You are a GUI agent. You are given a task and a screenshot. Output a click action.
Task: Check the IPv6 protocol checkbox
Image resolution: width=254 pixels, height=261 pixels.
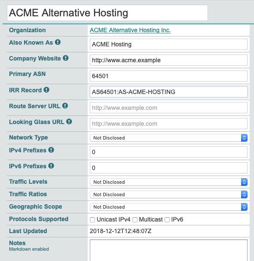coord(167,220)
